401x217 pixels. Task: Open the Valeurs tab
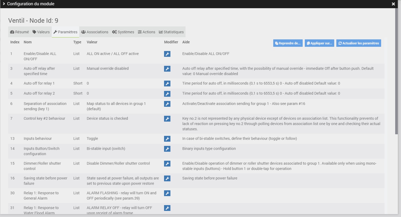point(41,32)
